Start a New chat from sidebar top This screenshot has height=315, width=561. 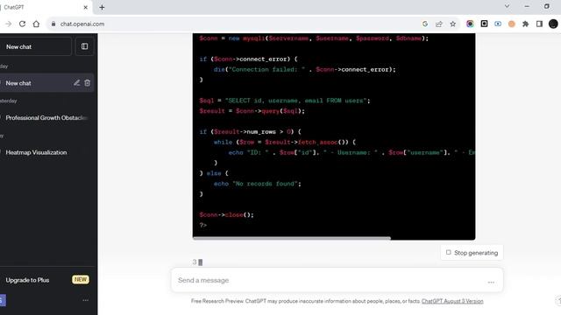tap(36, 46)
